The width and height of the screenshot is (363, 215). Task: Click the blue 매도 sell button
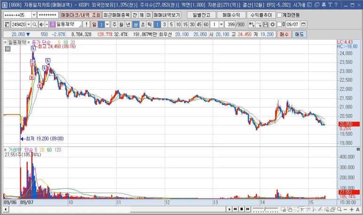(x=299, y=34)
